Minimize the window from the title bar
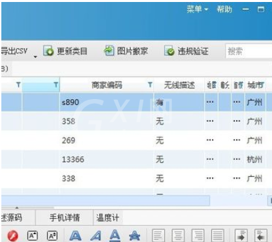This screenshot has height=242, width=272. 245,9
